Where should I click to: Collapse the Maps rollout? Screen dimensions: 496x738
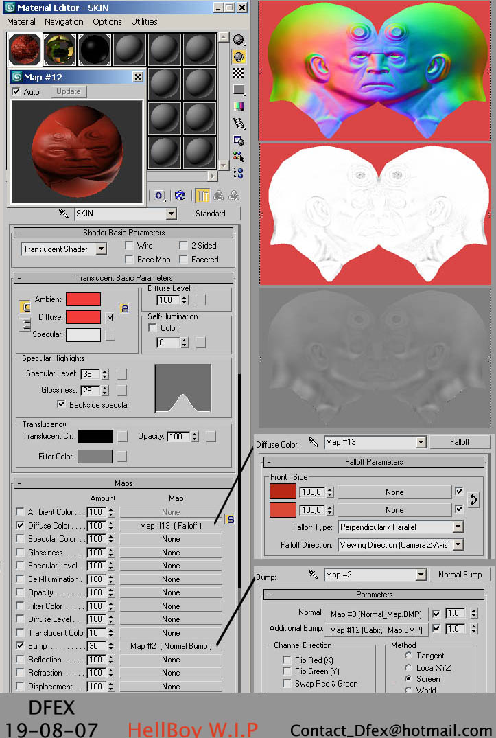pyautogui.click(x=123, y=483)
